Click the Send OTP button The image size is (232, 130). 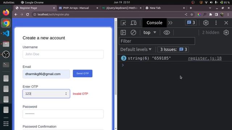pyautogui.click(x=83, y=73)
